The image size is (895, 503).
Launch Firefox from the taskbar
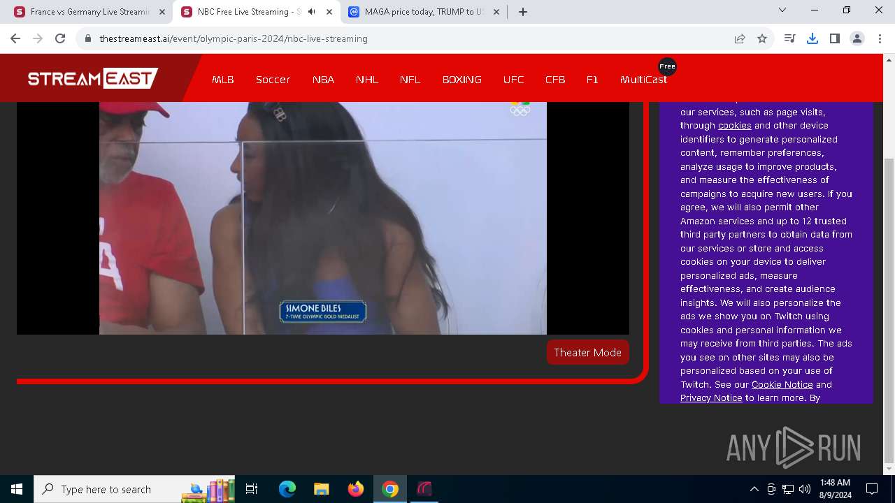tap(355, 489)
